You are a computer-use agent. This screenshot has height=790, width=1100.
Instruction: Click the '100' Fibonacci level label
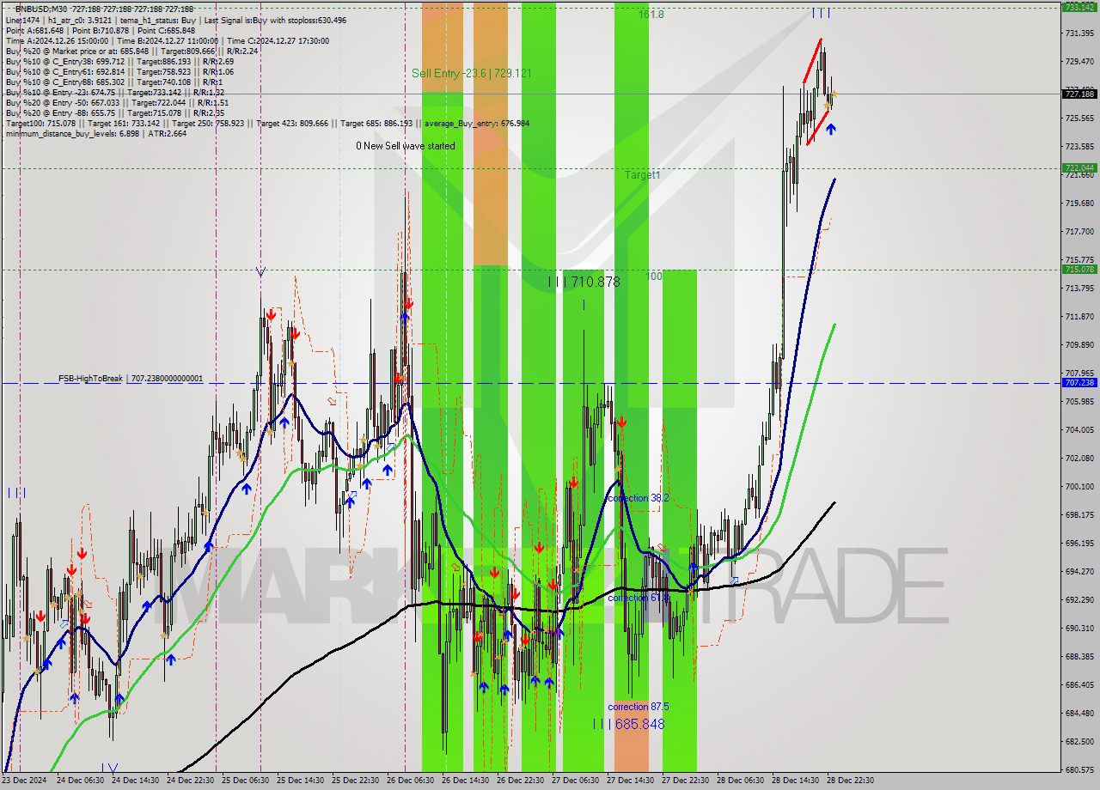click(654, 276)
